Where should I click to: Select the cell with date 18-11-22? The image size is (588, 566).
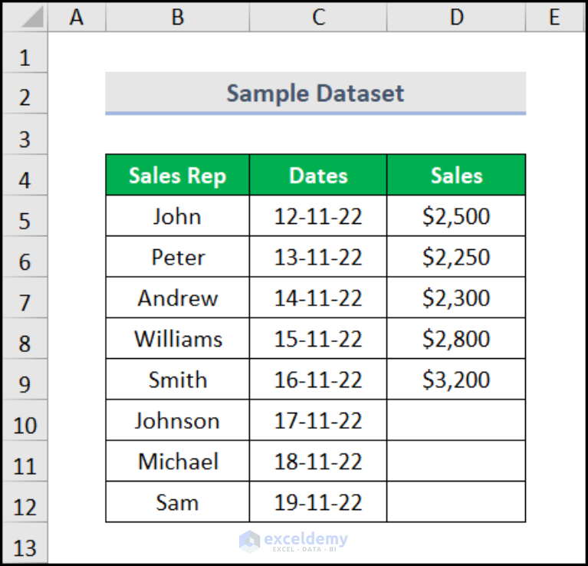[318, 462]
